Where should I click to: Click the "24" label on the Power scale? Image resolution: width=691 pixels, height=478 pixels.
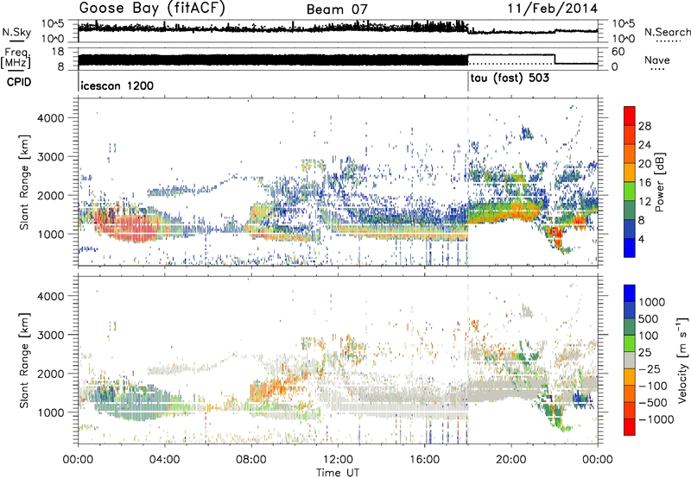[x=644, y=145]
